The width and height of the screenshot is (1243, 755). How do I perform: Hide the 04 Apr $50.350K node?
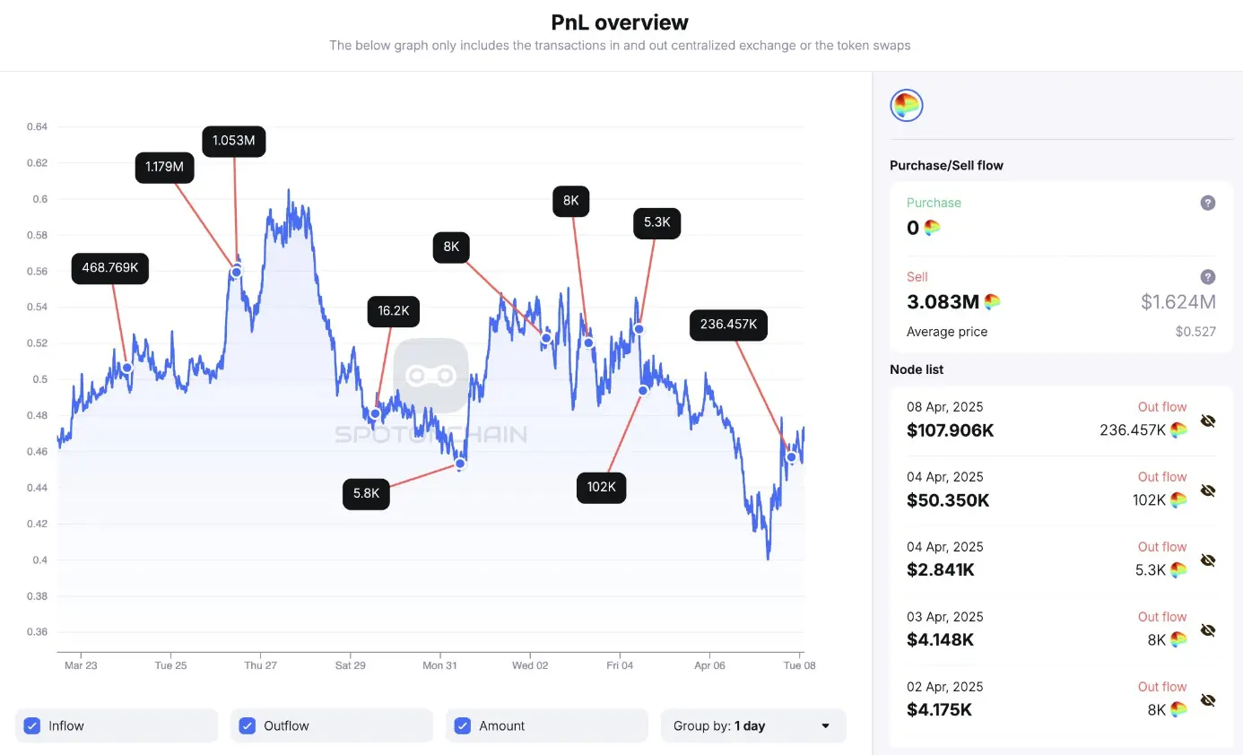click(x=1207, y=491)
